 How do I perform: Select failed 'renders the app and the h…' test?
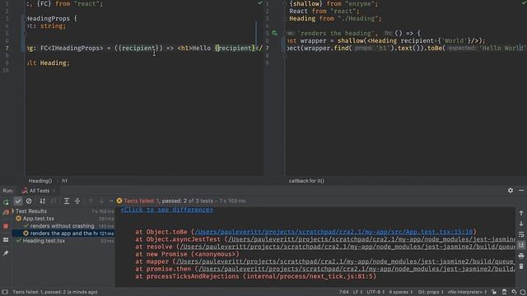click(64, 234)
